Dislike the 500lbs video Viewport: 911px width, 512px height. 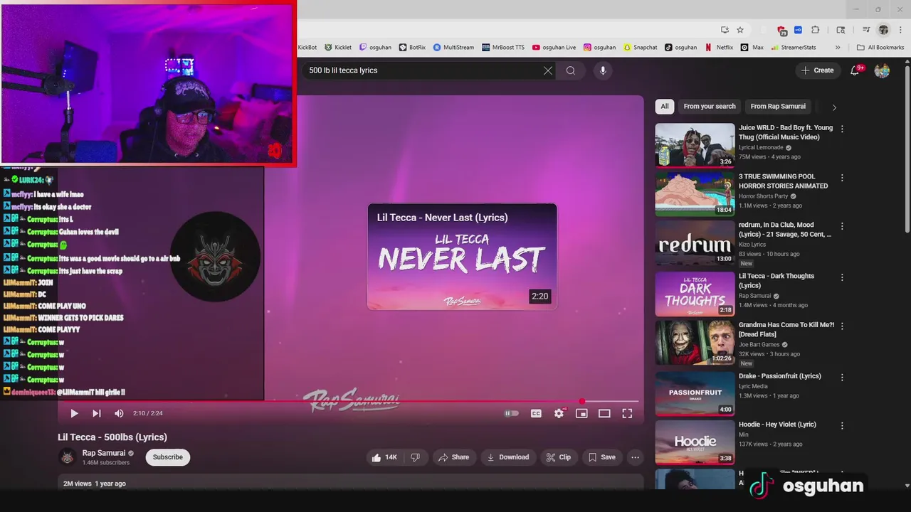click(415, 457)
